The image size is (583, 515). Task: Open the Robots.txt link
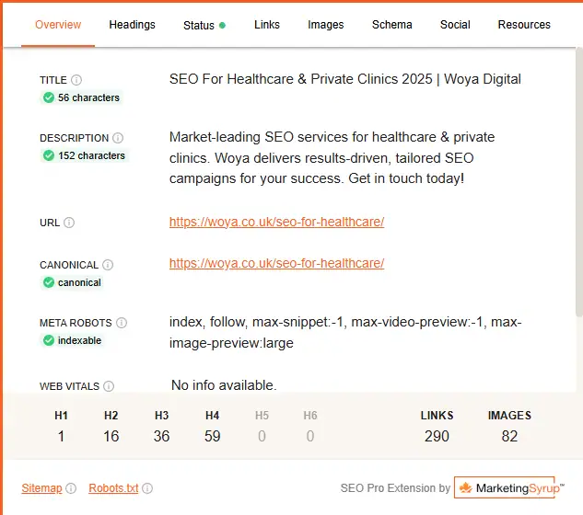pos(113,488)
